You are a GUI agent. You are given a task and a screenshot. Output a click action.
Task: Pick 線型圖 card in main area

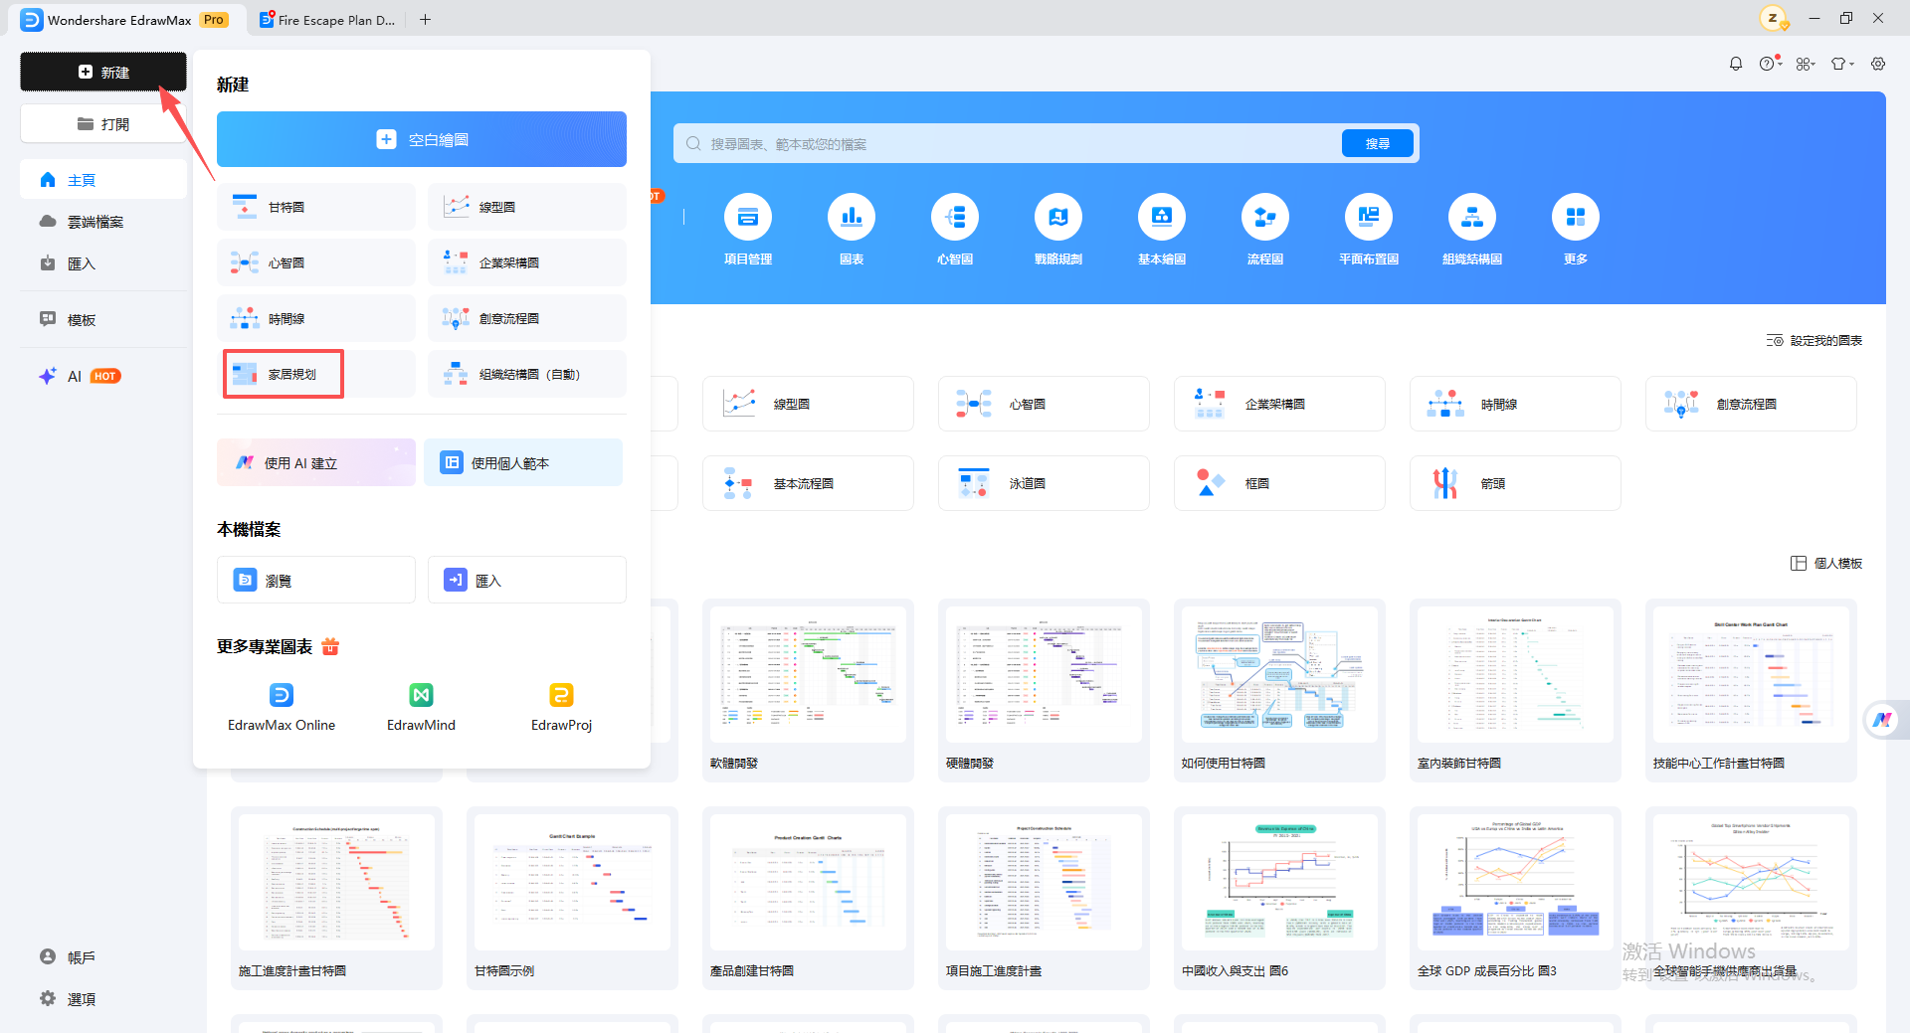[x=808, y=404]
